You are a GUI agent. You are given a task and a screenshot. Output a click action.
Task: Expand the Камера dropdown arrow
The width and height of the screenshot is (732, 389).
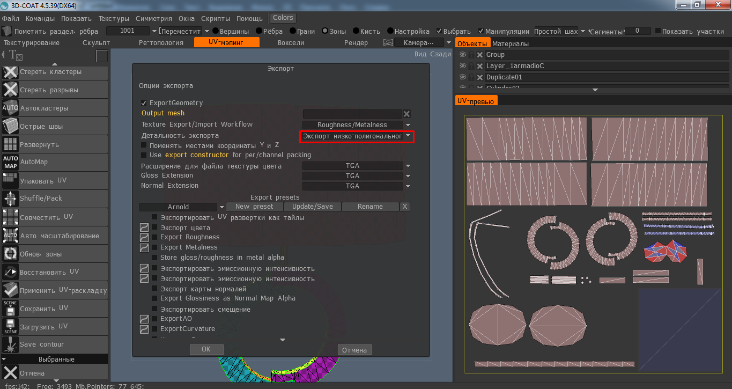point(448,42)
